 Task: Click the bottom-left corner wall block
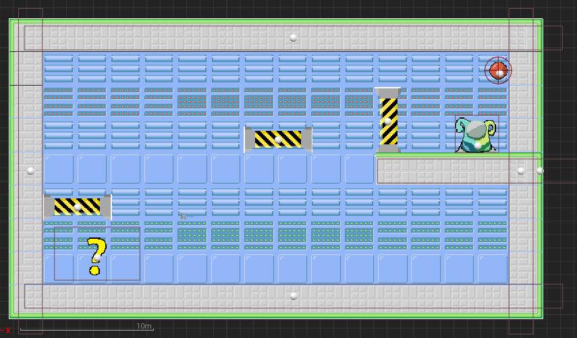coord(30,295)
